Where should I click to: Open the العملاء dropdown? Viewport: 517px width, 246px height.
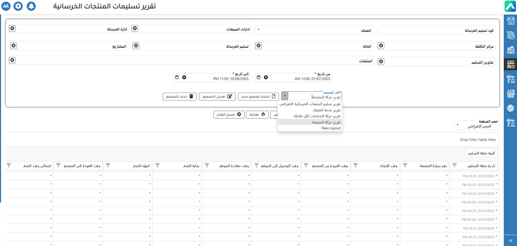(x=258, y=30)
